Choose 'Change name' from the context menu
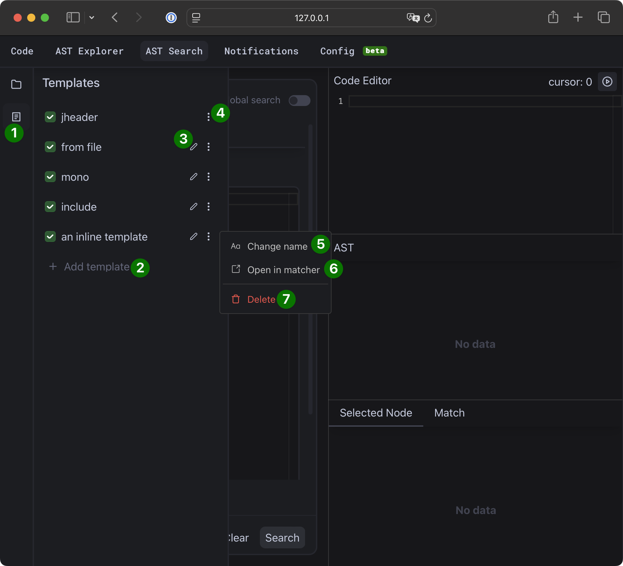This screenshot has height=566, width=623. coord(275,246)
